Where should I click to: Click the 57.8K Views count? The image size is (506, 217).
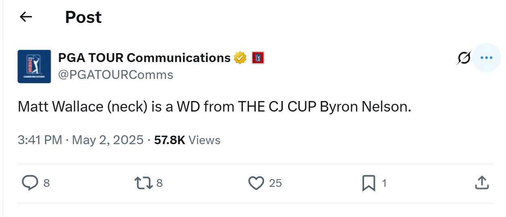pos(187,140)
